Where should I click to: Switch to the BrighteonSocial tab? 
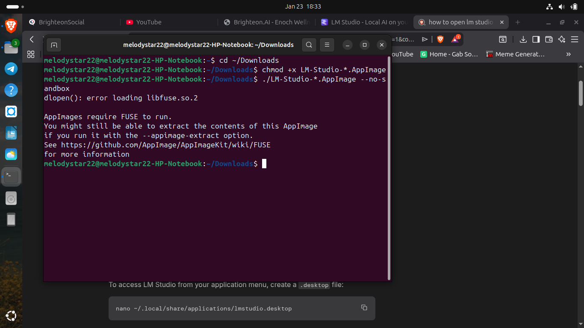[x=62, y=22]
